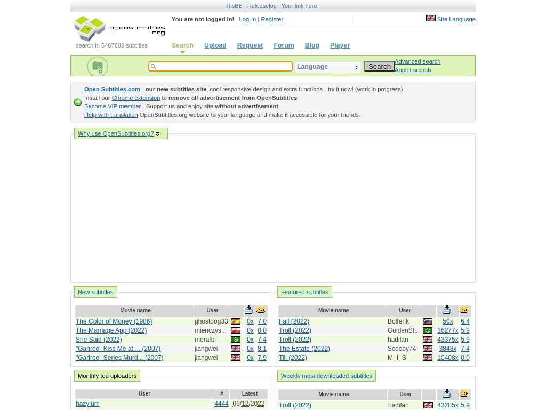Viewport: 546px width, 410px height.
Task: Click the UK flag in Garireo Series Murd row
Action: point(235,358)
